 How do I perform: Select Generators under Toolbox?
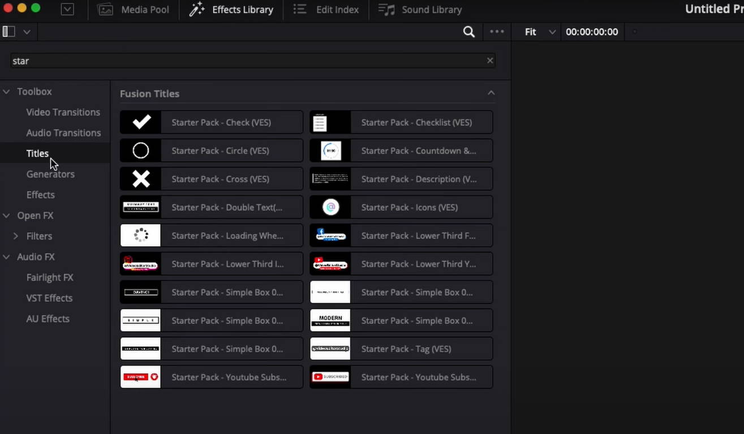[50, 174]
